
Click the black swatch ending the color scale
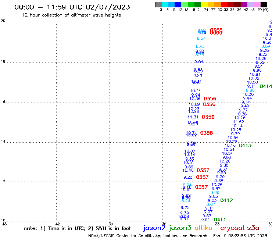pos(264,4)
